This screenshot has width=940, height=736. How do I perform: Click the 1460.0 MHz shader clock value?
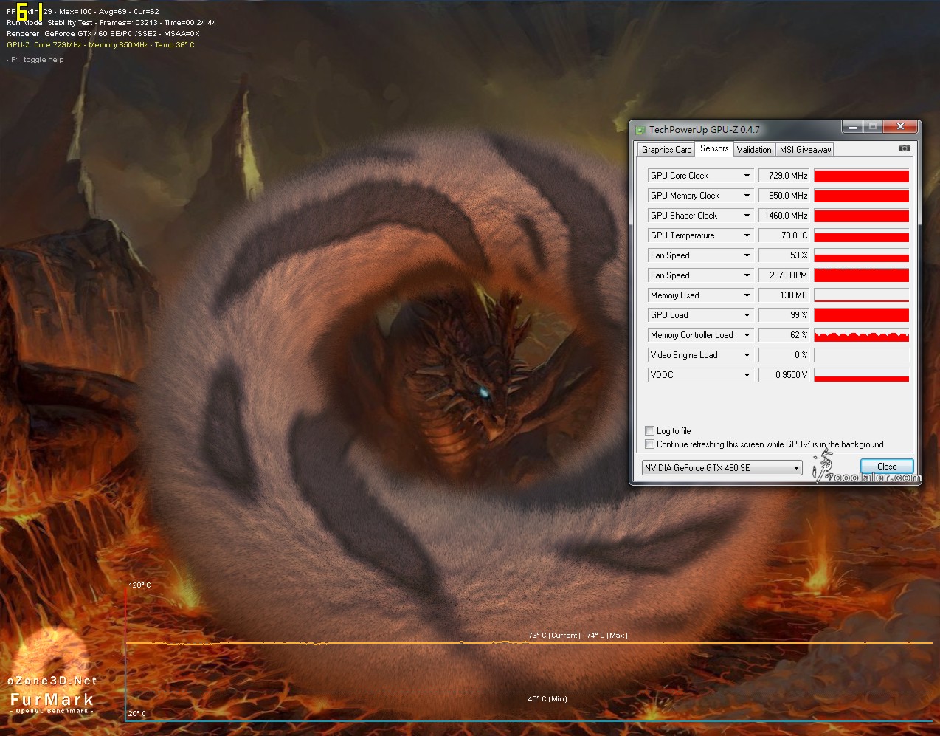(x=784, y=216)
